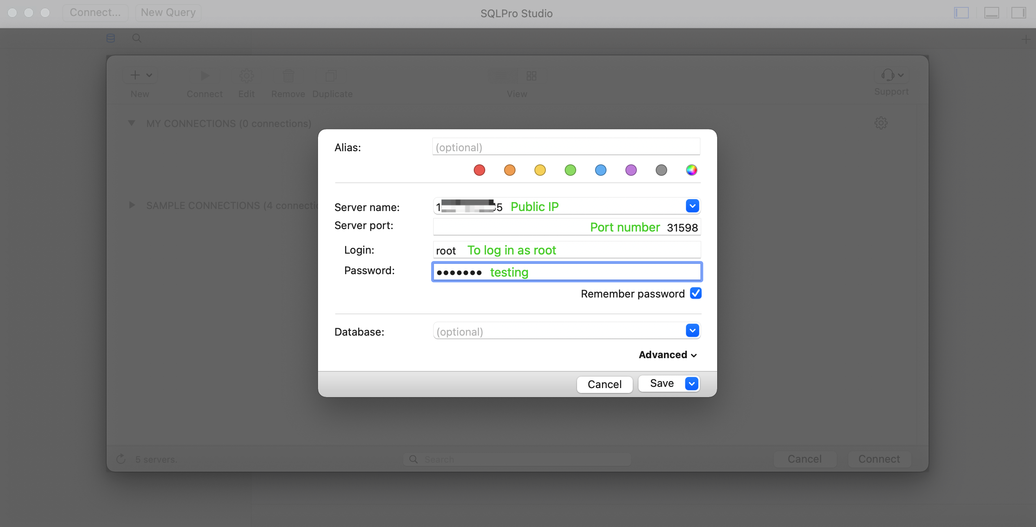The image size is (1036, 527).
Task: Collapse the MY CONNECTIONS section
Action: click(132, 123)
